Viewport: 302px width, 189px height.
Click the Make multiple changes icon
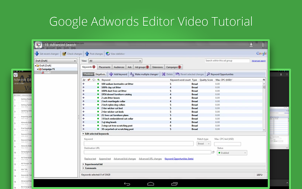tap(132, 74)
